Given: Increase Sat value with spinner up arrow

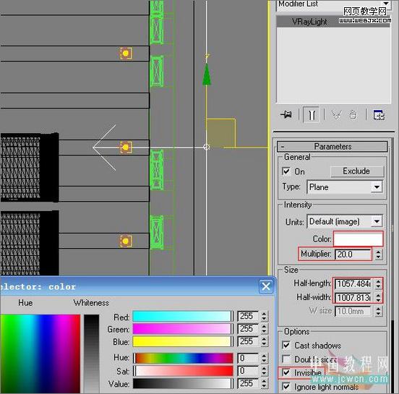Looking at the screenshot, I should tap(264, 369).
